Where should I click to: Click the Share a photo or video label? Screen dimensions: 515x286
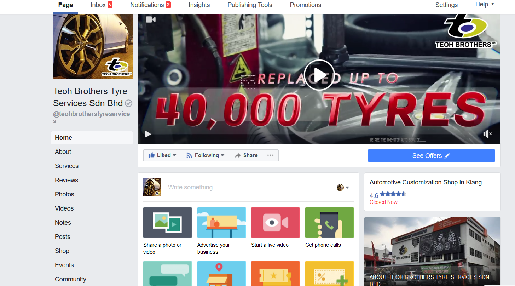tap(163, 248)
